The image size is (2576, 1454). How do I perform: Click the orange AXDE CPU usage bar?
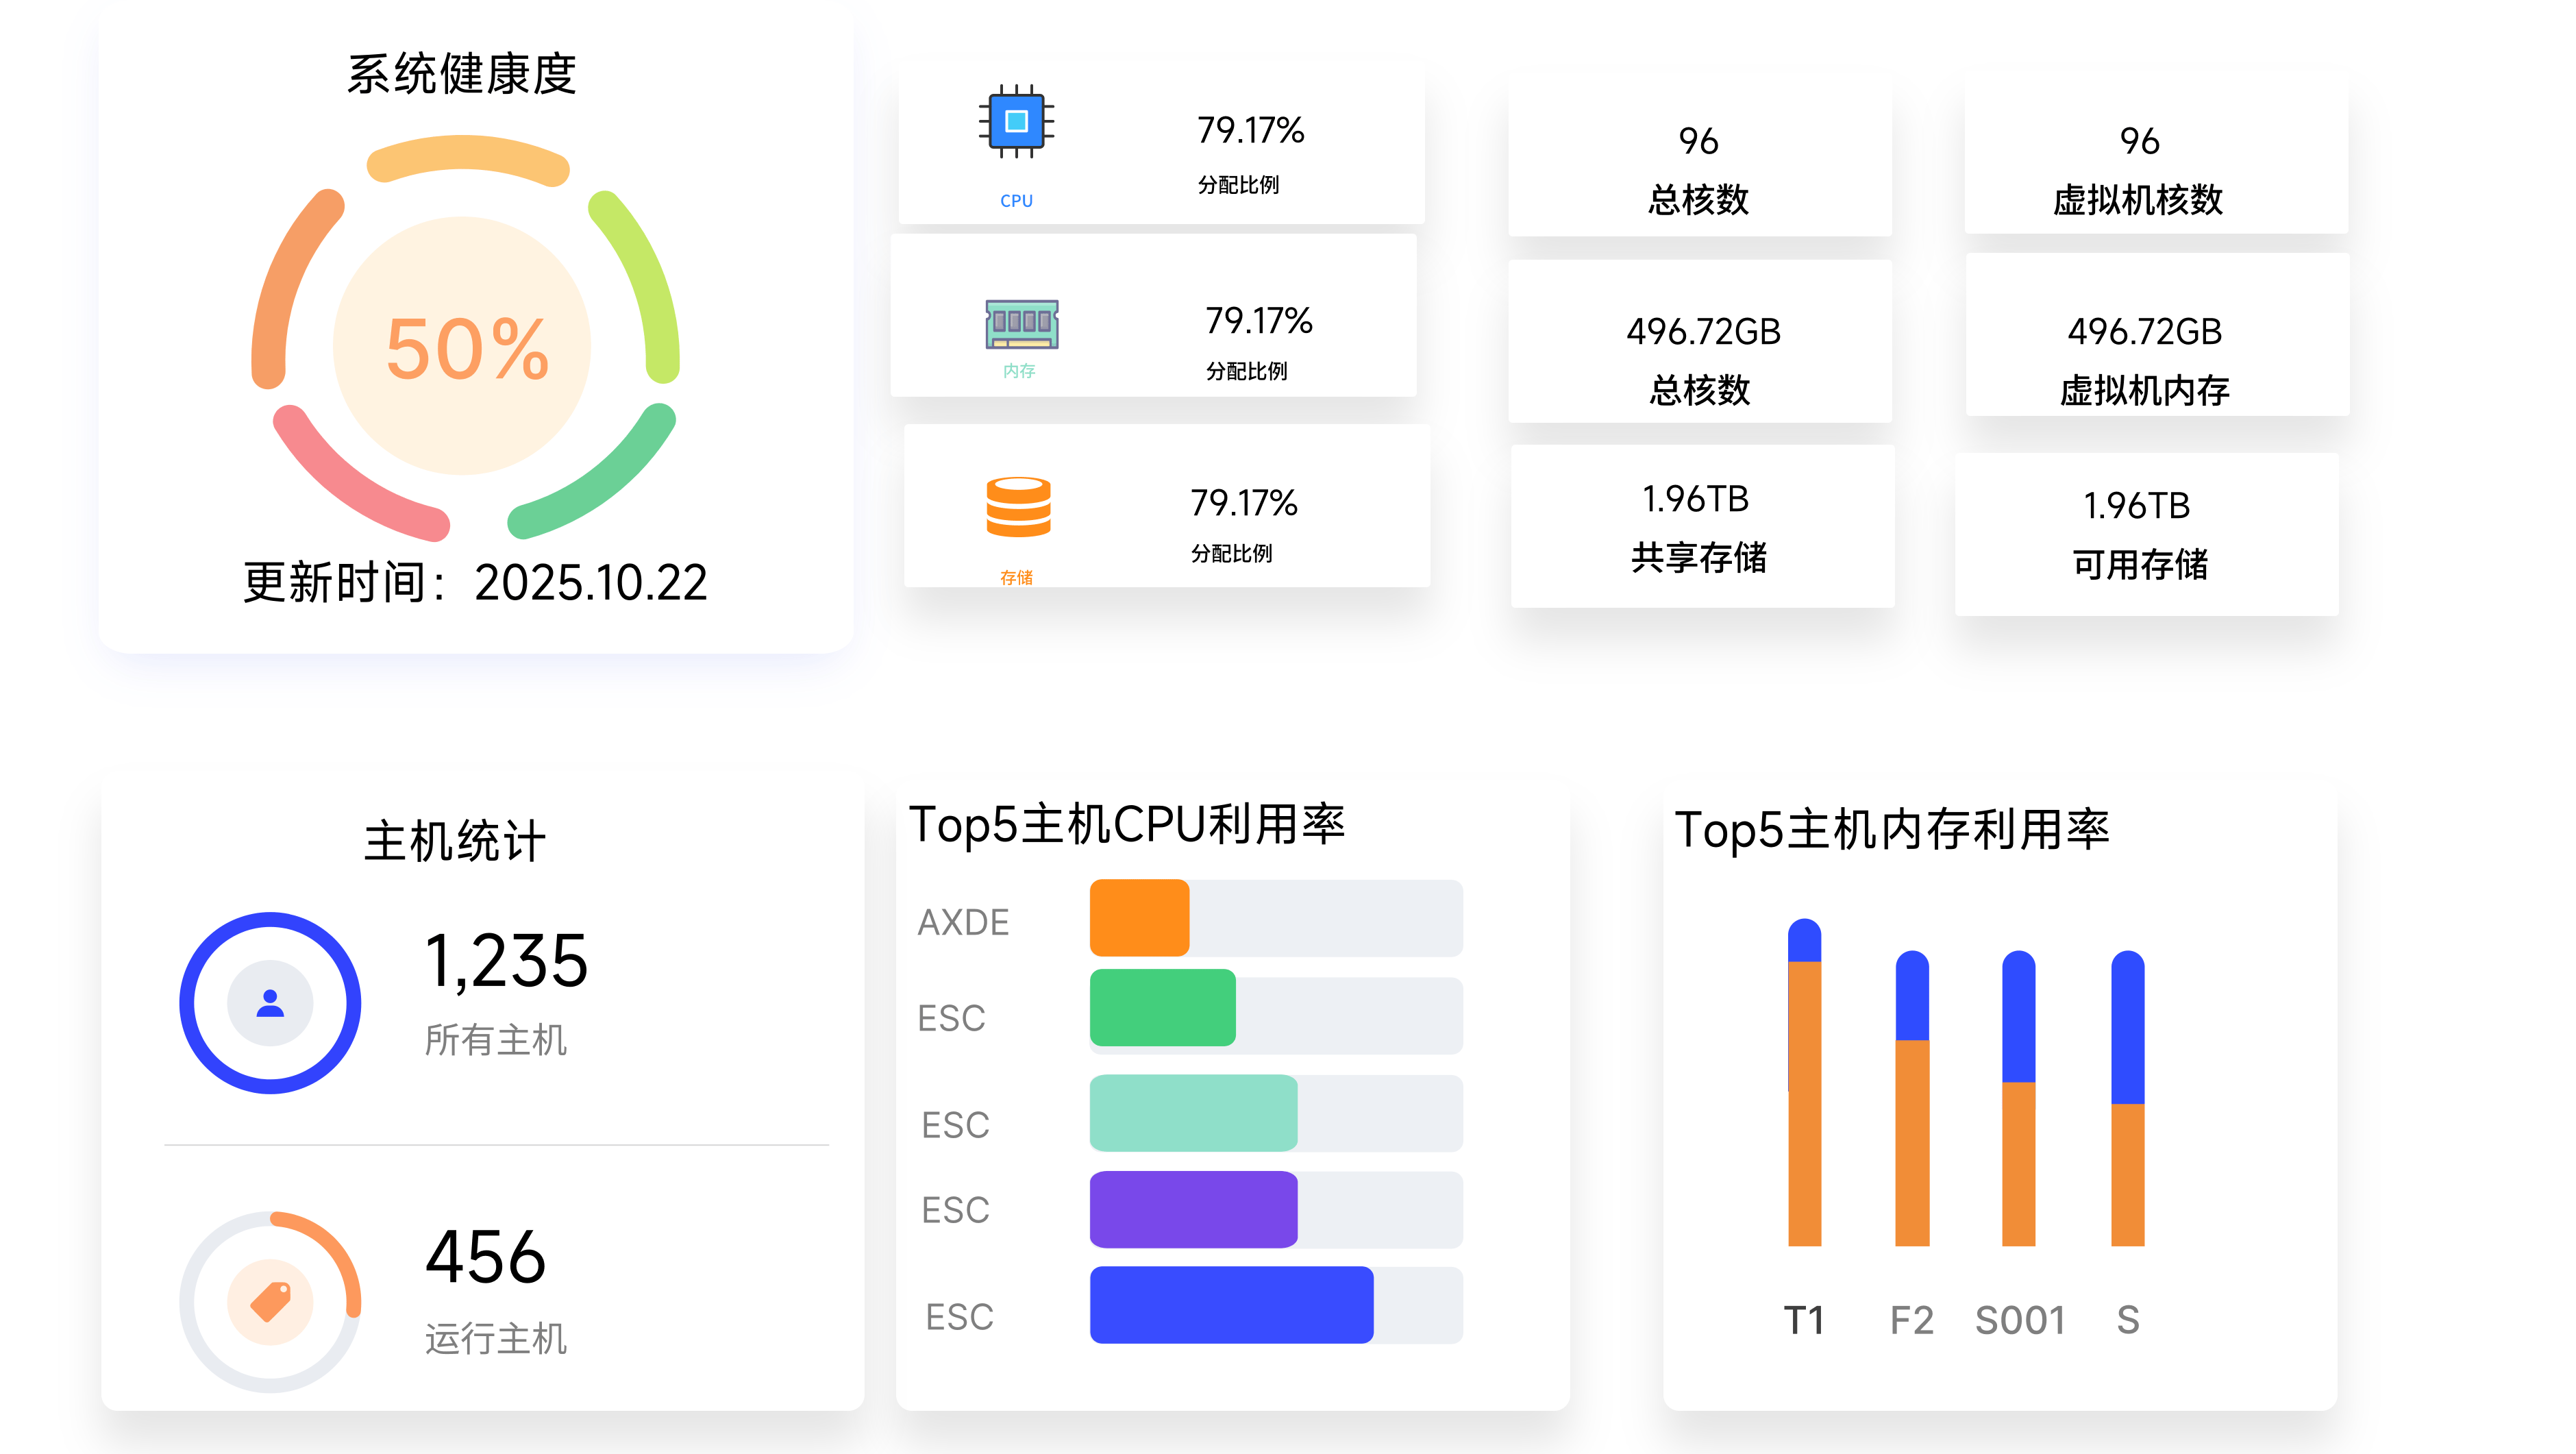(x=1139, y=918)
